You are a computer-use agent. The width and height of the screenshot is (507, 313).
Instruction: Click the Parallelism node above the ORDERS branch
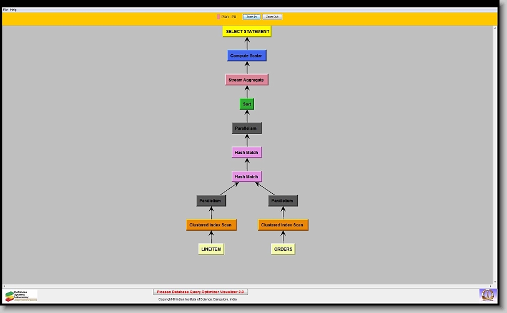coord(283,201)
